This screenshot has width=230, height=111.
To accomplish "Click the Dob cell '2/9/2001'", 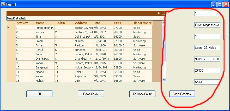I will (104, 37).
